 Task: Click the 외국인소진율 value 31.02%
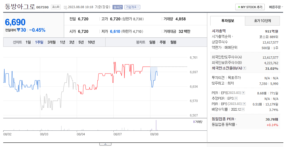click(x=272, y=69)
